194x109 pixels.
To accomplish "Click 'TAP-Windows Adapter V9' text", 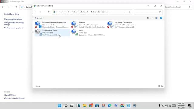I will (x=124, y=27).
